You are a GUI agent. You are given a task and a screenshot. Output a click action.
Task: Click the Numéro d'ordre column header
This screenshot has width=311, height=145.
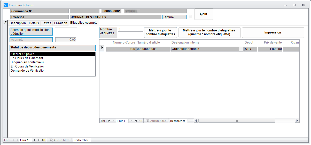click(124, 42)
